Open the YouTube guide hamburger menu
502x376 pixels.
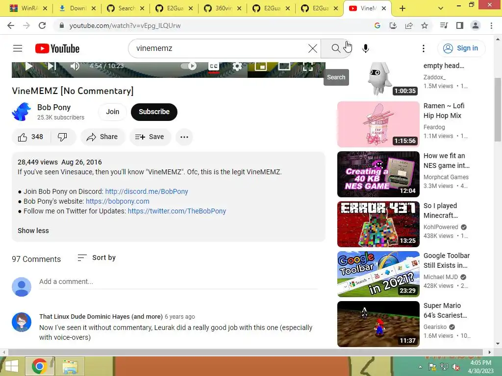(x=18, y=48)
